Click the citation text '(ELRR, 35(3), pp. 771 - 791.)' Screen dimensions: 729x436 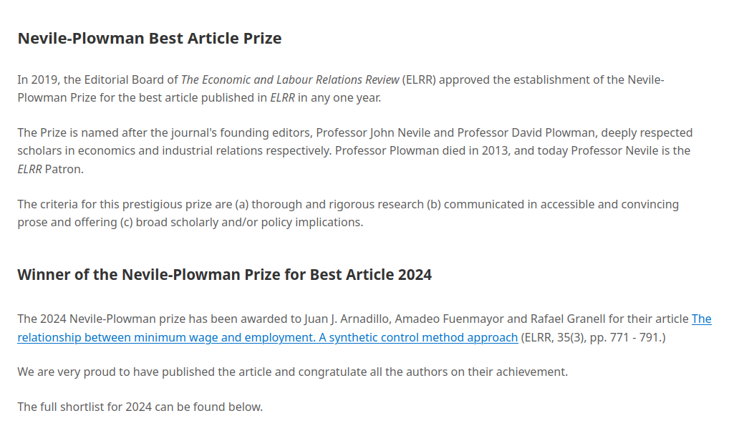pos(593,337)
